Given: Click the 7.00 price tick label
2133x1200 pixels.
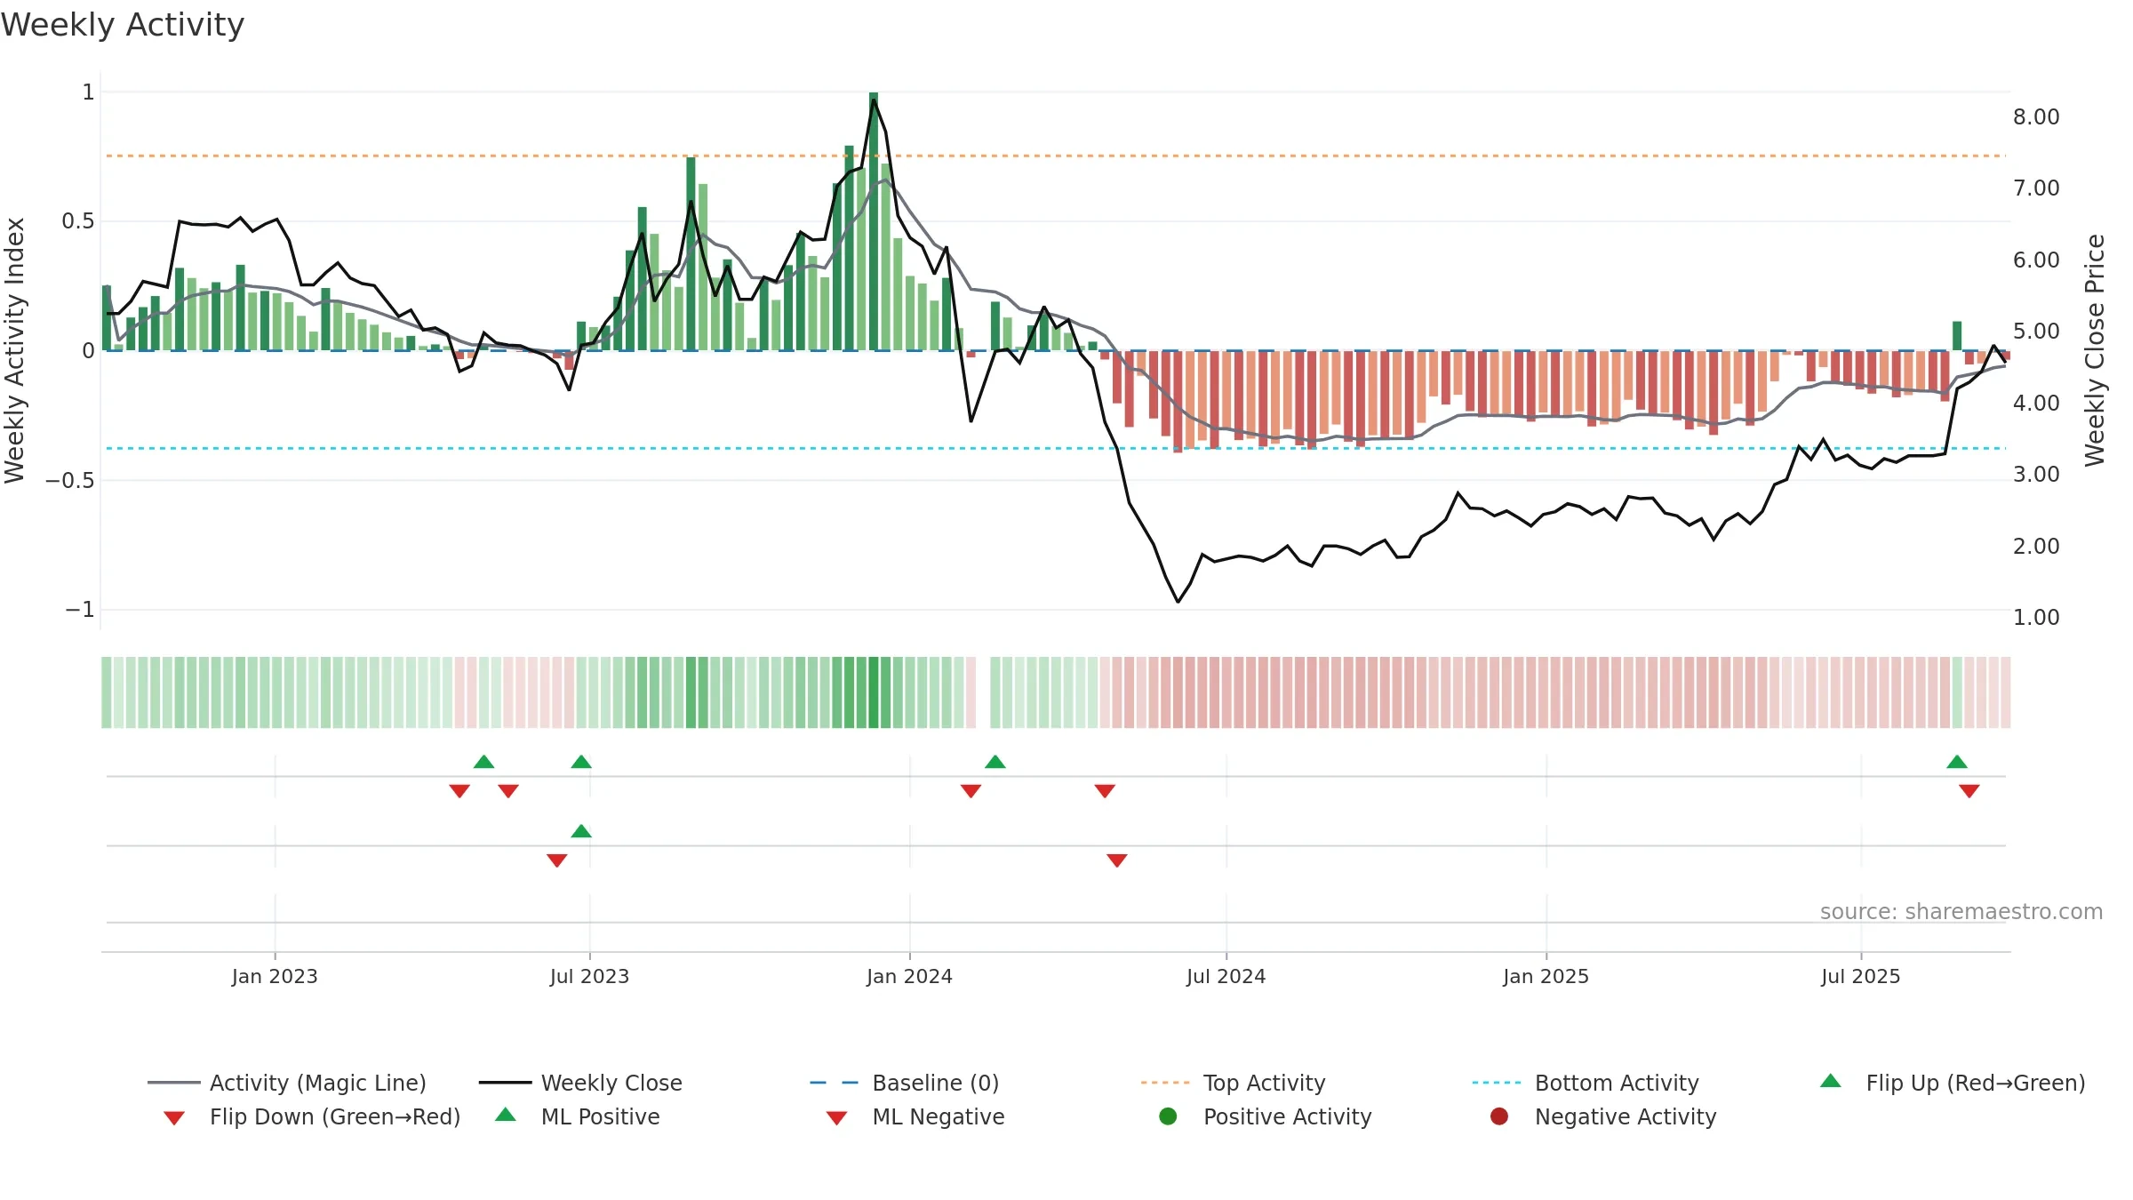Looking at the screenshot, I should pyautogui.click(x=2036, y=188).
